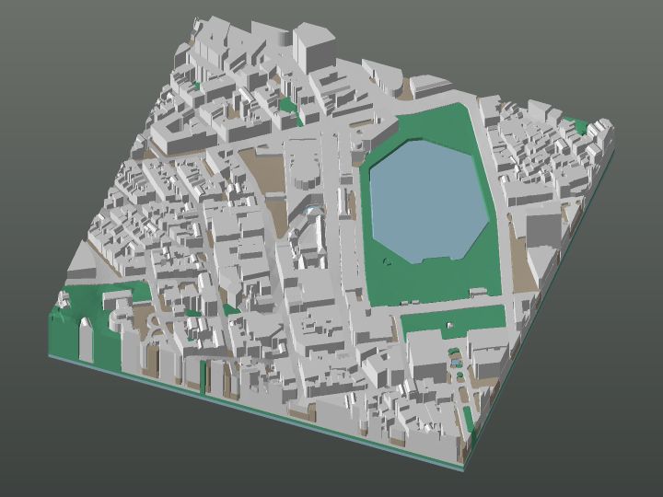Screen dimensions: 663x497
Task: Select the rectangular green lawn below the park
Action: pos(455,322)
